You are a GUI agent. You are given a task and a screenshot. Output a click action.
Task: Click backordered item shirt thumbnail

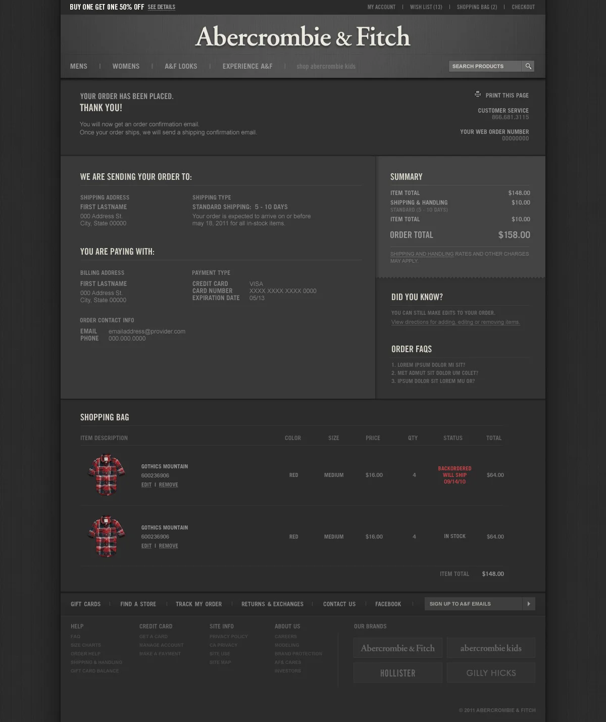[106, 475]
